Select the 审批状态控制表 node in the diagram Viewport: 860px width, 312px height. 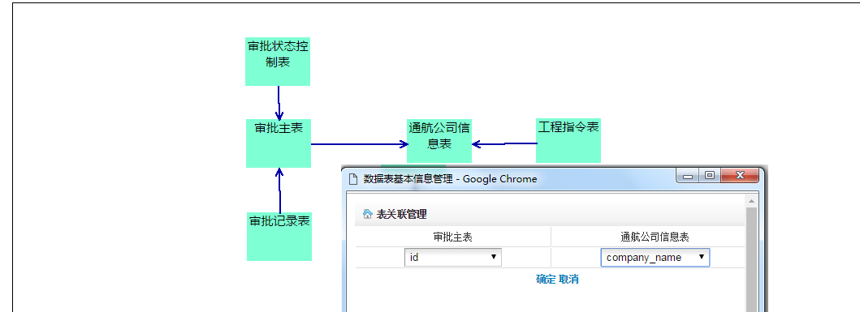(278, 62)
